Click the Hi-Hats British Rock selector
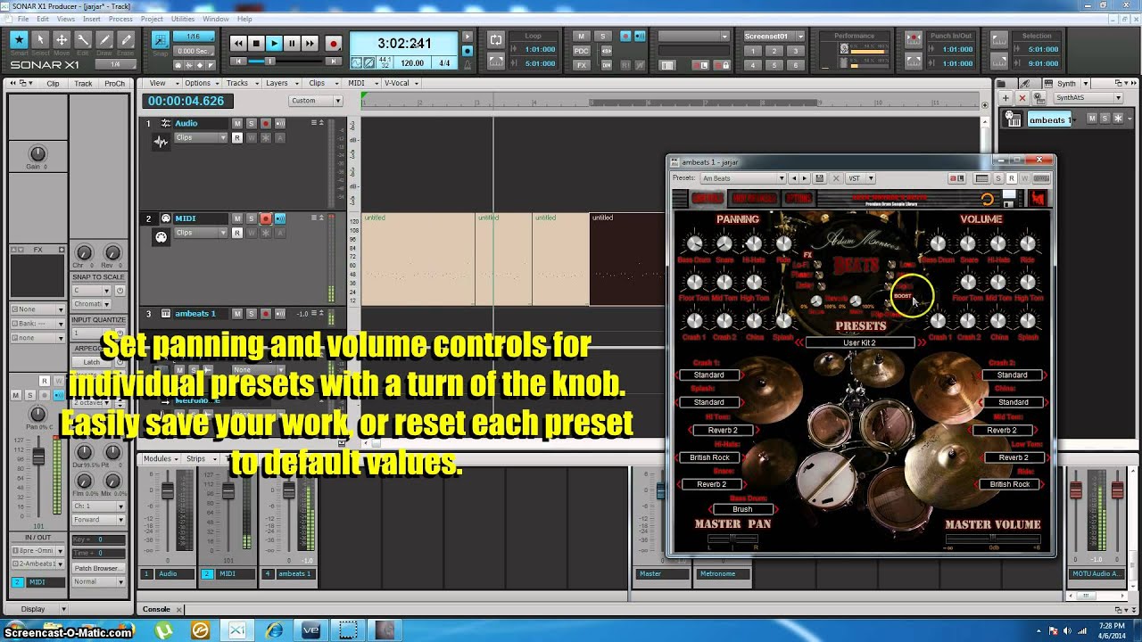This screenshot has height=642, width=1142. pyautogui.click(x=710, y=457)
